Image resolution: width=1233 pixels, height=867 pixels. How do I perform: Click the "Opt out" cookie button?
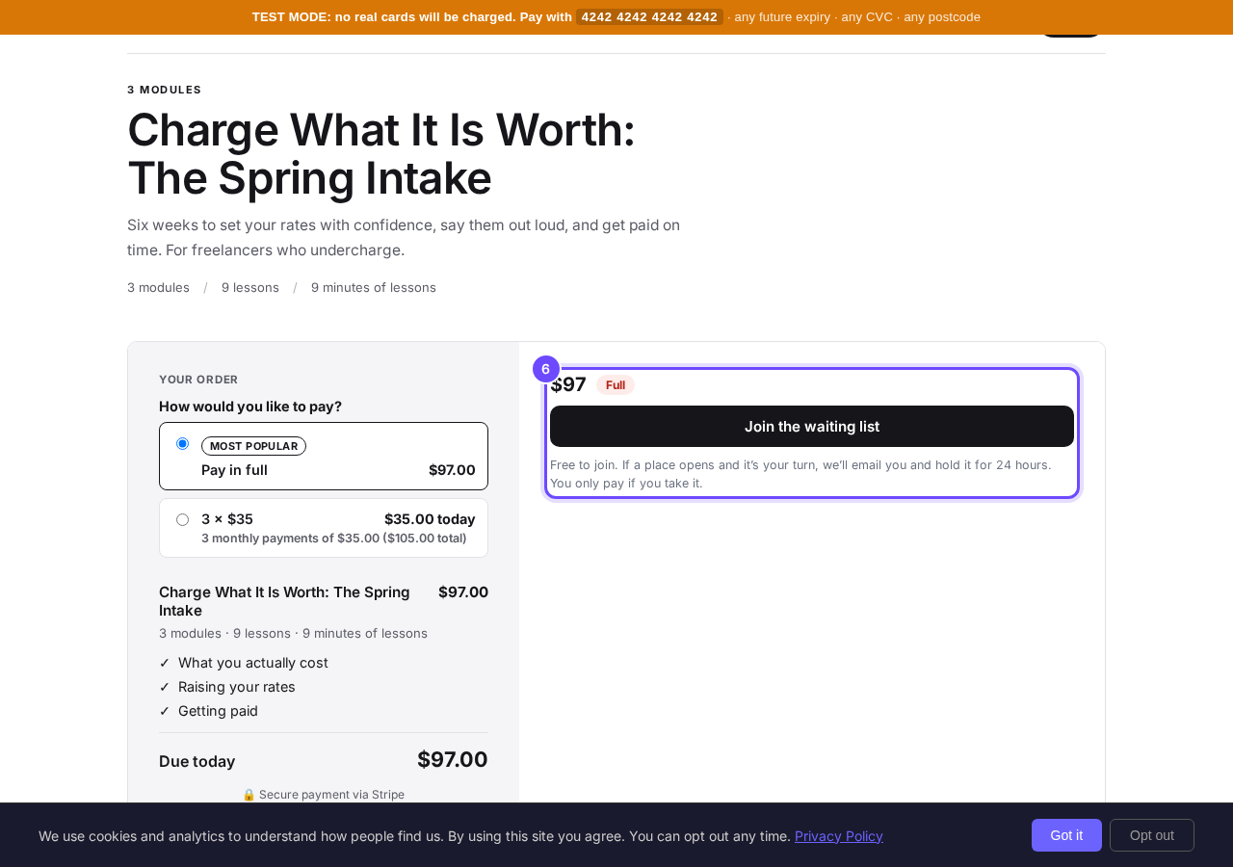click(x=1152, y=835)
